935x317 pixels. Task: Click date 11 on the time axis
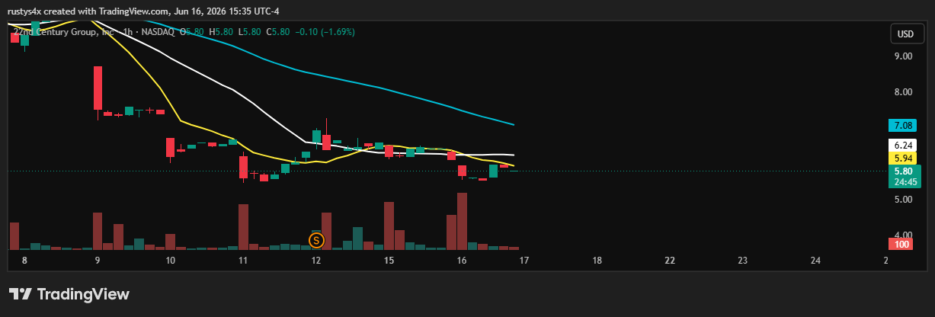click(x=243, y=261)
